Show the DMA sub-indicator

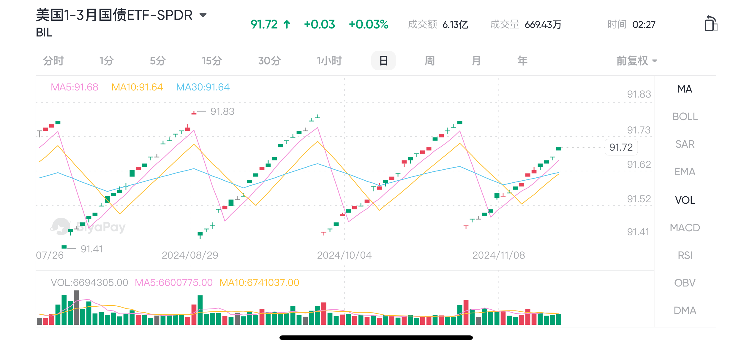click(x=685, y=311)
